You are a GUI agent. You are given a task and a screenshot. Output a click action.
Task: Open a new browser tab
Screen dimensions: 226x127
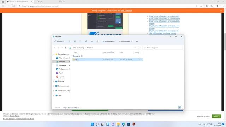[64, 2]
